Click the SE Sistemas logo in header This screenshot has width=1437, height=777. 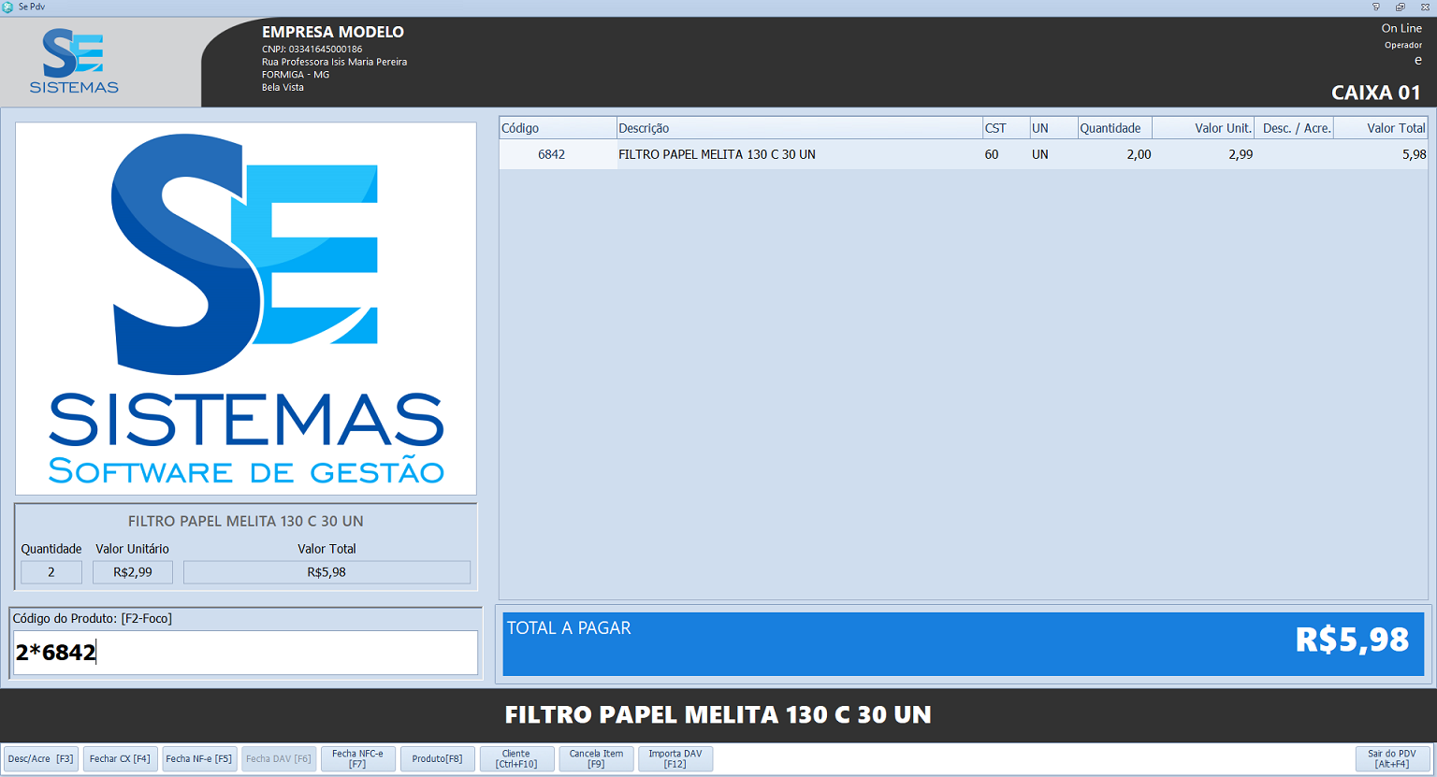click(74, 62)
